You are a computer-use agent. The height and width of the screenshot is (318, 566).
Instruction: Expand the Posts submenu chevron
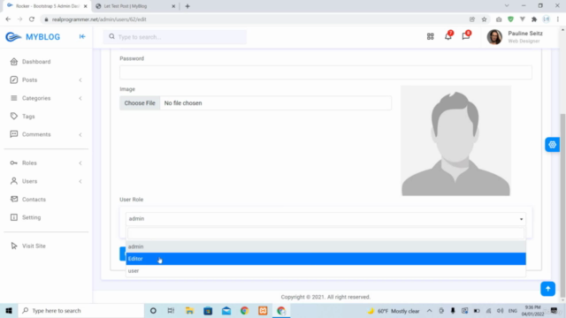point(80,80)
